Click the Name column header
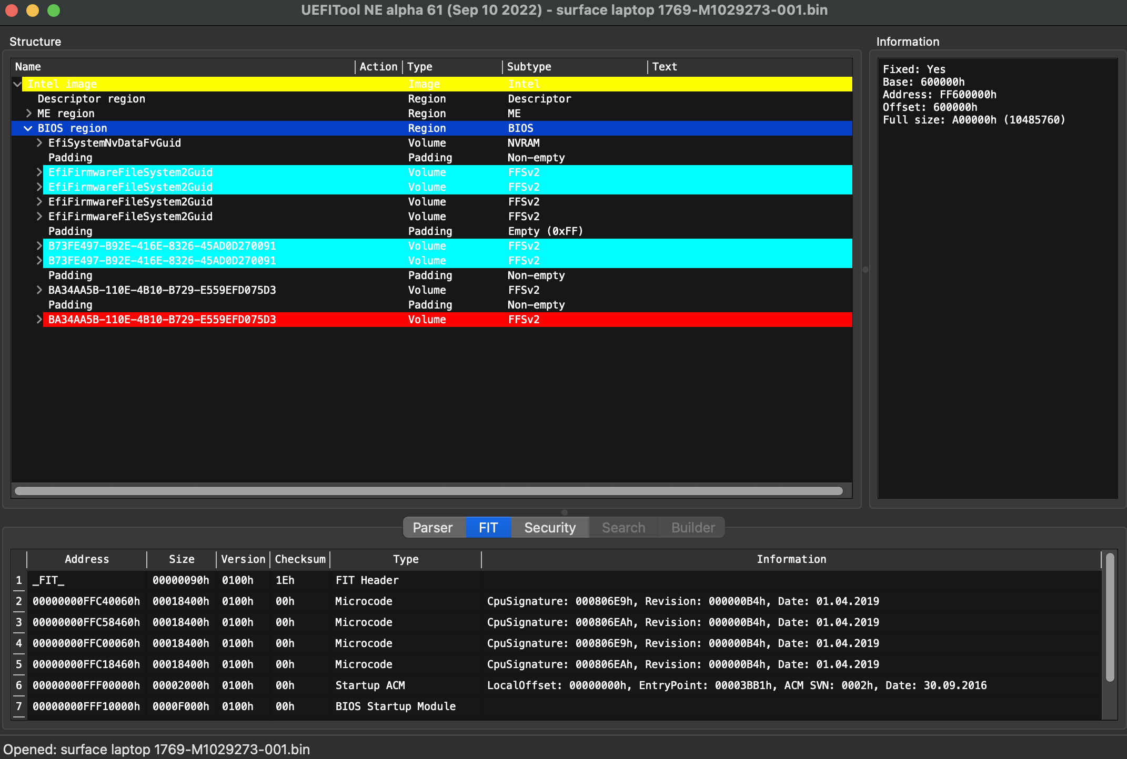Image resolution: width=1127 pixels, height=759 pixels. coord(28,66)
